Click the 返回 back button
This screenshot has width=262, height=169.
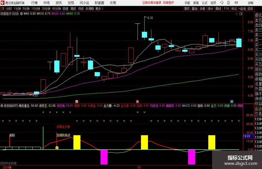tap(250, 9)
